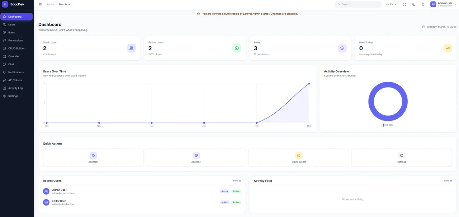Viewport: 459px width, 217px height.
Task: Click the API Tokens key sidebar icon
Action: tap(4, 80)
